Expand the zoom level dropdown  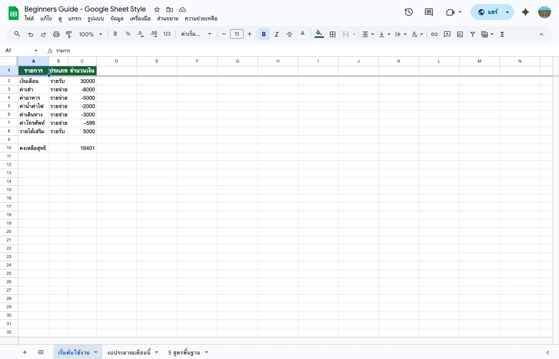pos(101,34)
